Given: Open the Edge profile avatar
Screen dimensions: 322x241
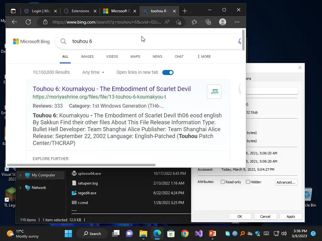Looking at the screenshot, I should point(223,22).
